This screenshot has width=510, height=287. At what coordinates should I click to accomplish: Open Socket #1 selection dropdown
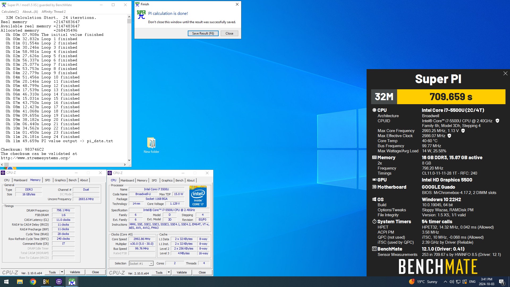[141, 263]
